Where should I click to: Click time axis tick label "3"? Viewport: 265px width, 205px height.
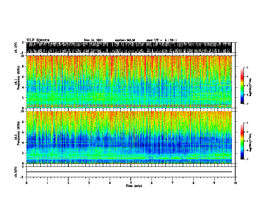tap(89, 183)
